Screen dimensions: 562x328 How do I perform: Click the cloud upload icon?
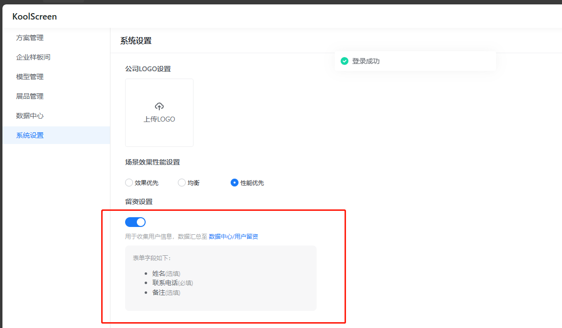pyautogui.click(x=159, y=106)
